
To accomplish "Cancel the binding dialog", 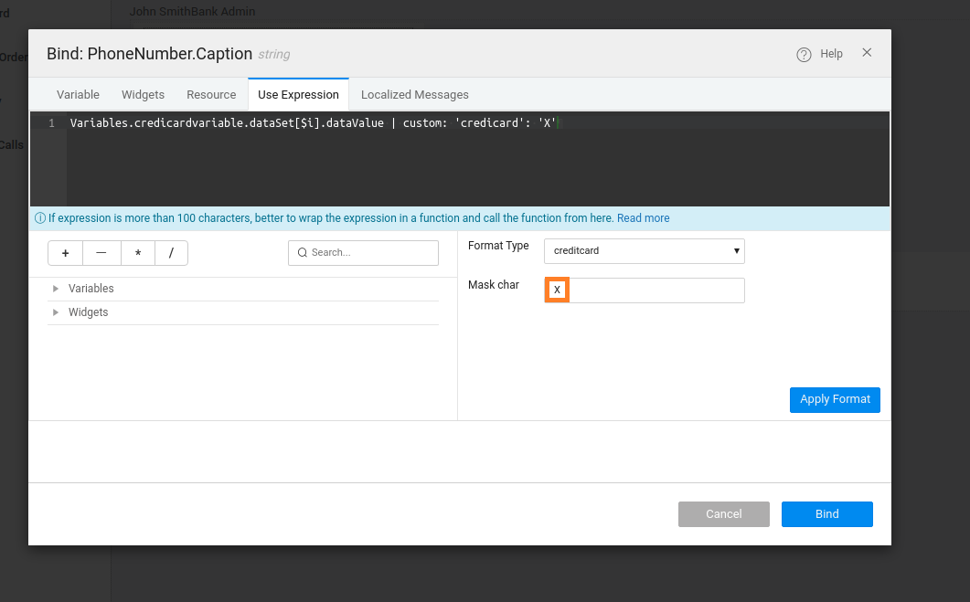I will pyautogui.click(x=723, y=514).
